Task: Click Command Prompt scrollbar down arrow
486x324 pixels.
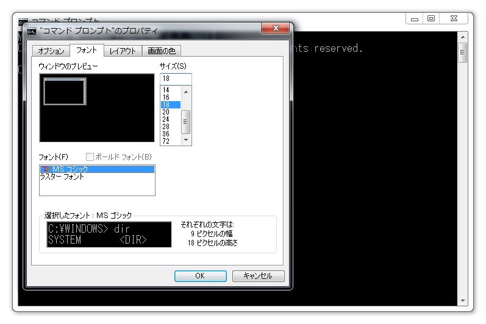Action: (463, 300)
